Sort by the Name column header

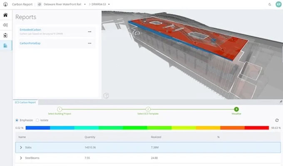tap(22, 137)
